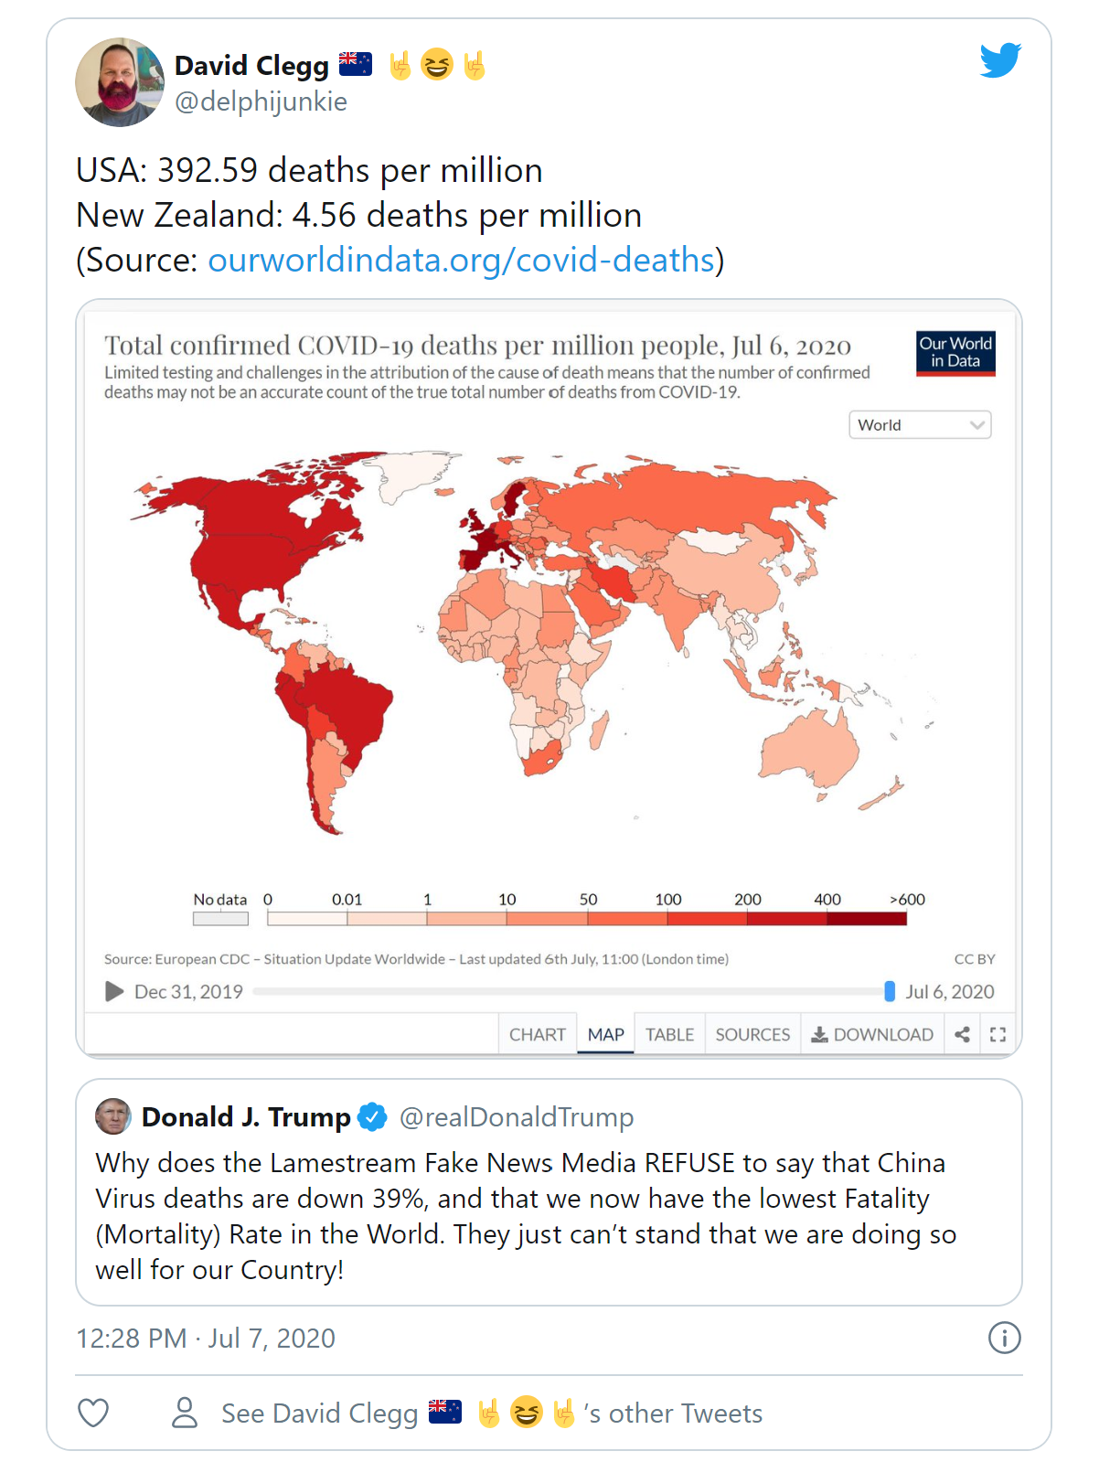This screenshot has height=1483, width=1099.
Task: Open the ourworldindata.org/covid-deaths link
Action: tap(461, 261)
